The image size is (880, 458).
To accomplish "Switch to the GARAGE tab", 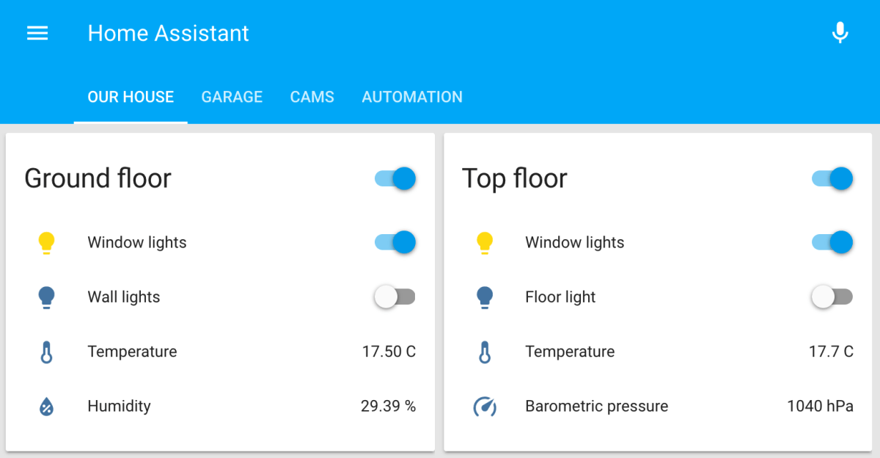I will (232, 96).
